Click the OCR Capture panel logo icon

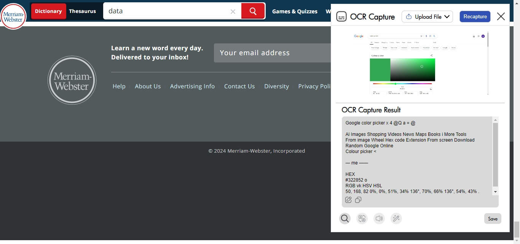(341, 17)
